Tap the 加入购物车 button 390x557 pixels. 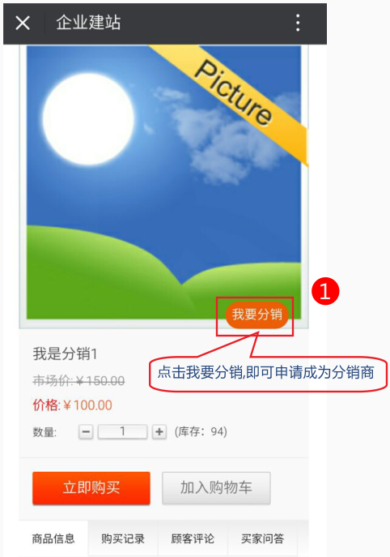(216, 488)
